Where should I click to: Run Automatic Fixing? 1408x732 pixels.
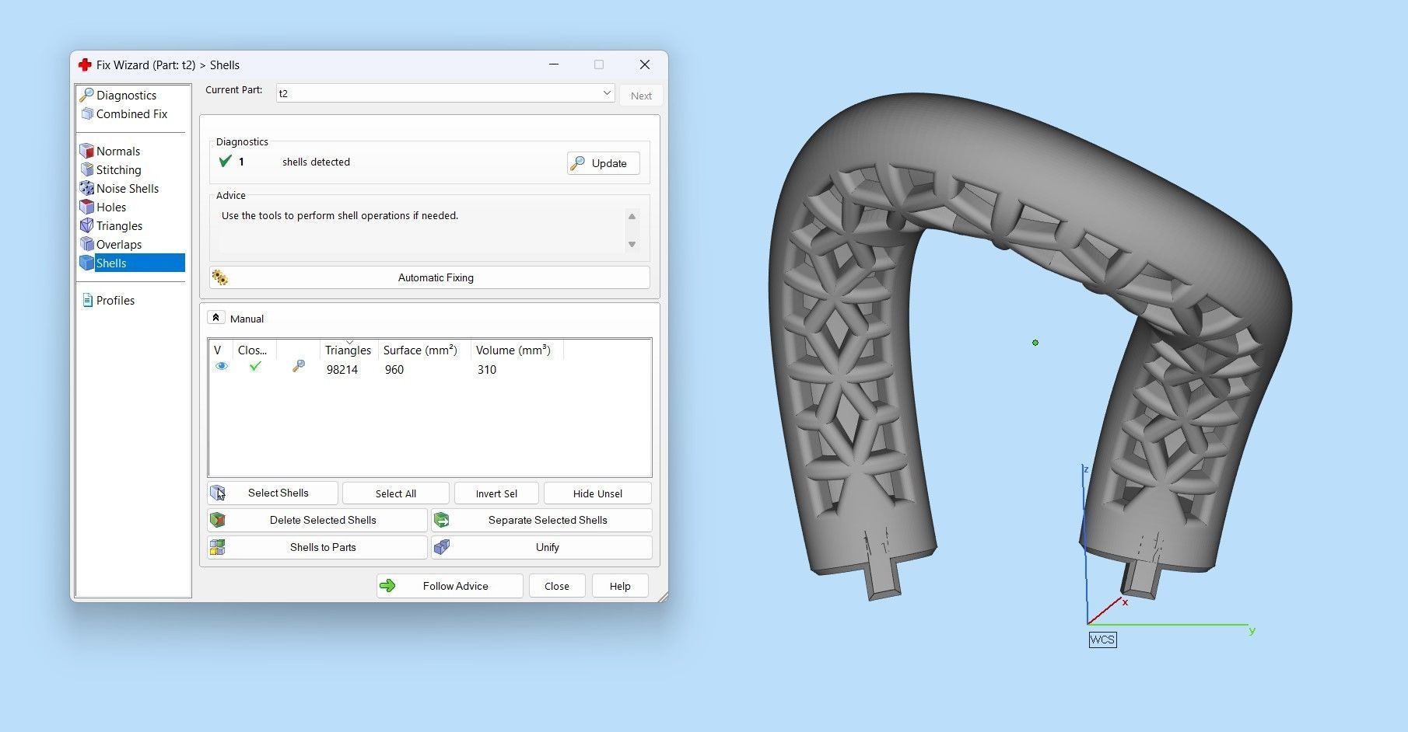pyautogui.click(x=429, y=277)
